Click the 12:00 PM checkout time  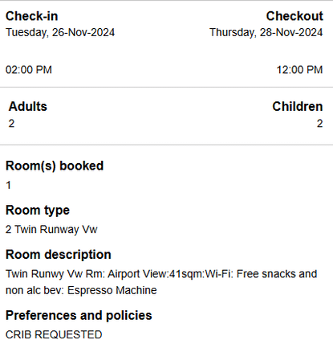click(299, 70)
